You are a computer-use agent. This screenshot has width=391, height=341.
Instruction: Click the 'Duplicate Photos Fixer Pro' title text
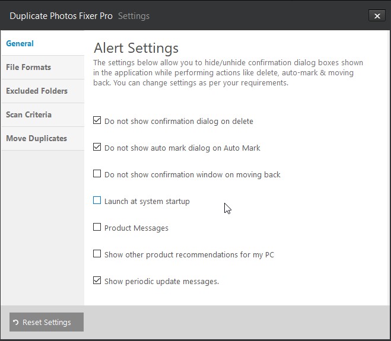click(x=60, y=15)
